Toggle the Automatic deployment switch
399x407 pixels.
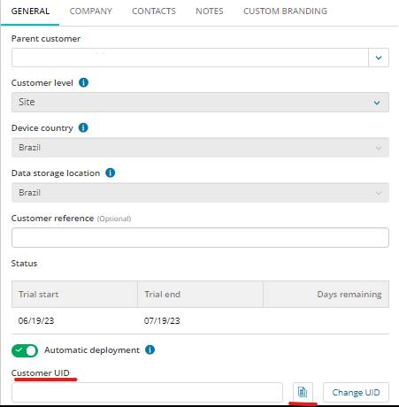pyautogui.click(x=25, y=350)
